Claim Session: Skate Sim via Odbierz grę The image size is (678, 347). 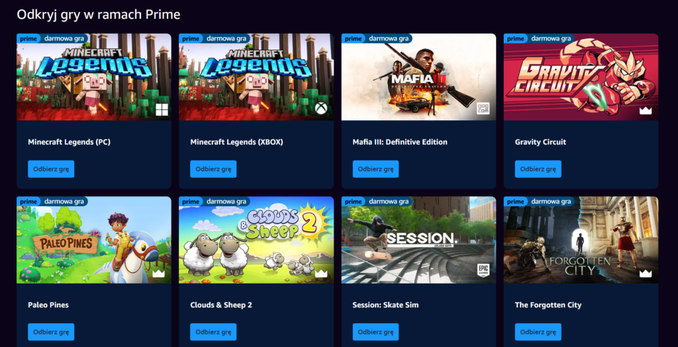coord(375,332)
